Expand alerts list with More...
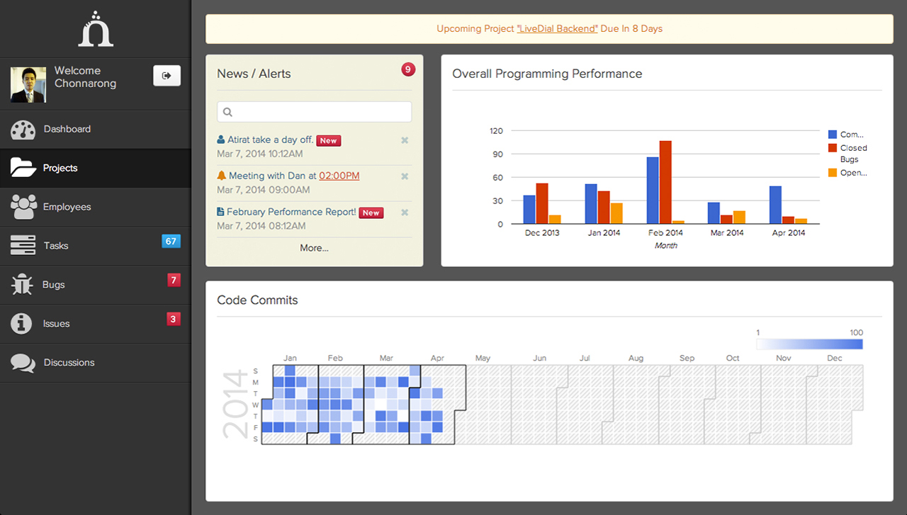Viewport: 907px width, 515px height. [314, 248]
